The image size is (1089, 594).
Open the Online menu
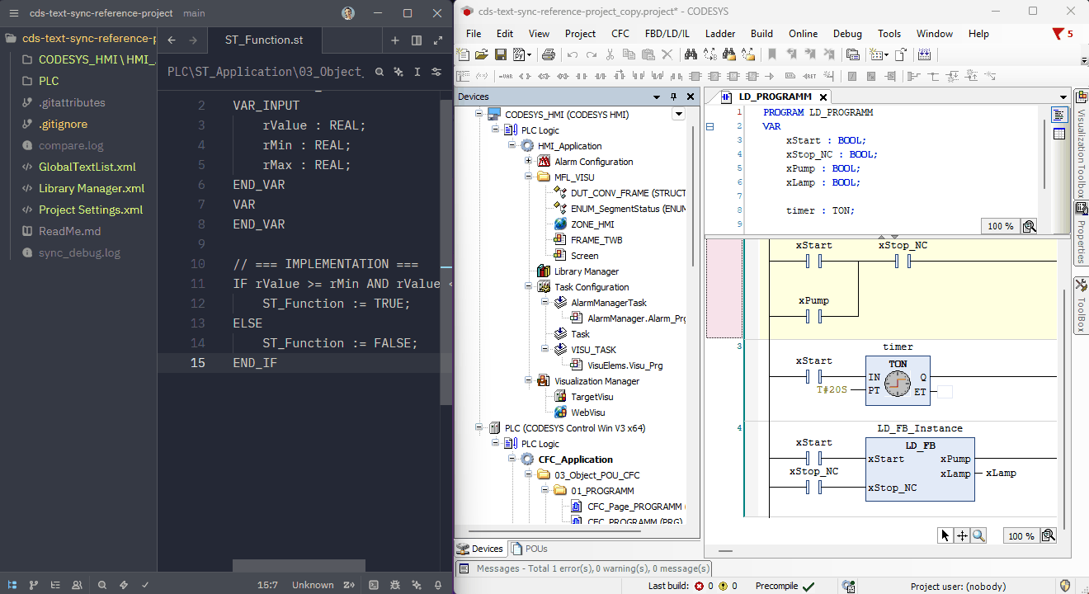[x=803, y=34]
